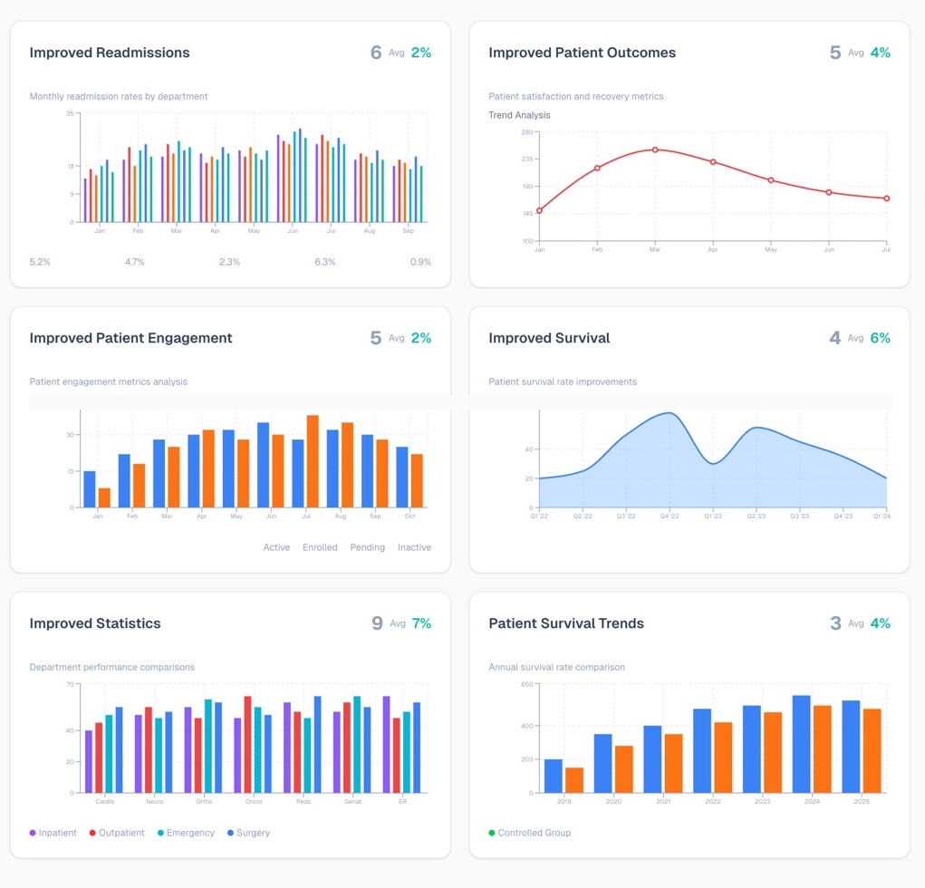
Task: Select the 6.3% readmission stat
Action: (x=324, y=262)
